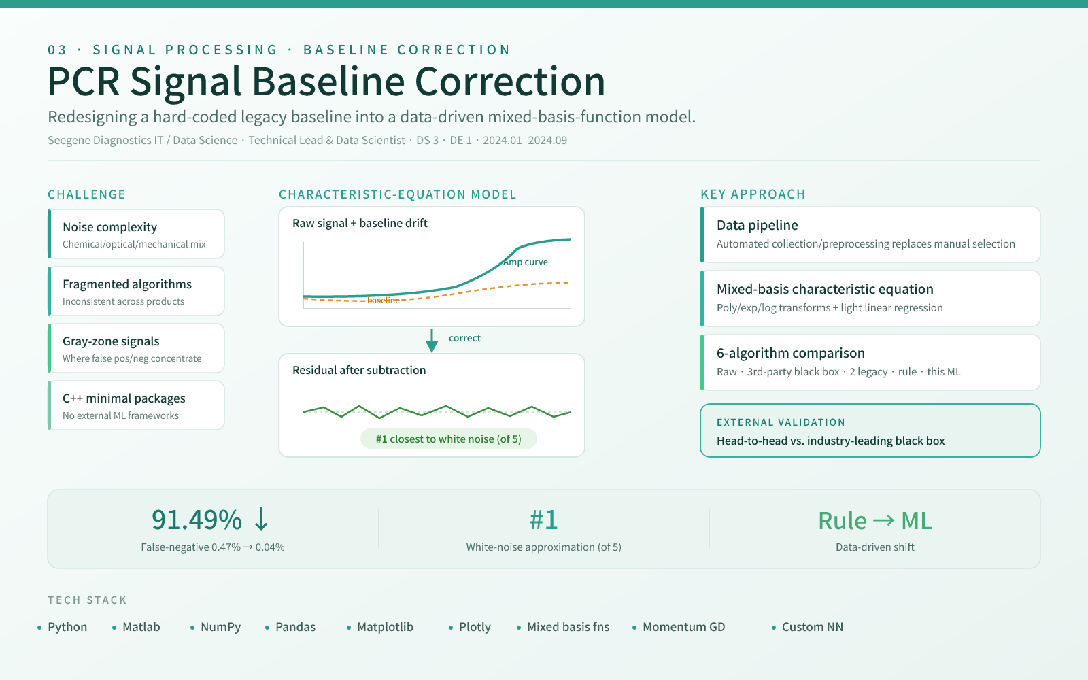
Task: Click 'Head-to-head vs. industry-leading black box' text
Action: pyautogui.click(x=831, y=441)
